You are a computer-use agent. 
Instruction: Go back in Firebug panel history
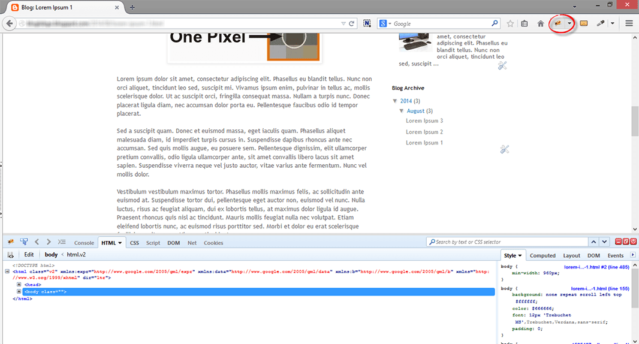point(37,242)
